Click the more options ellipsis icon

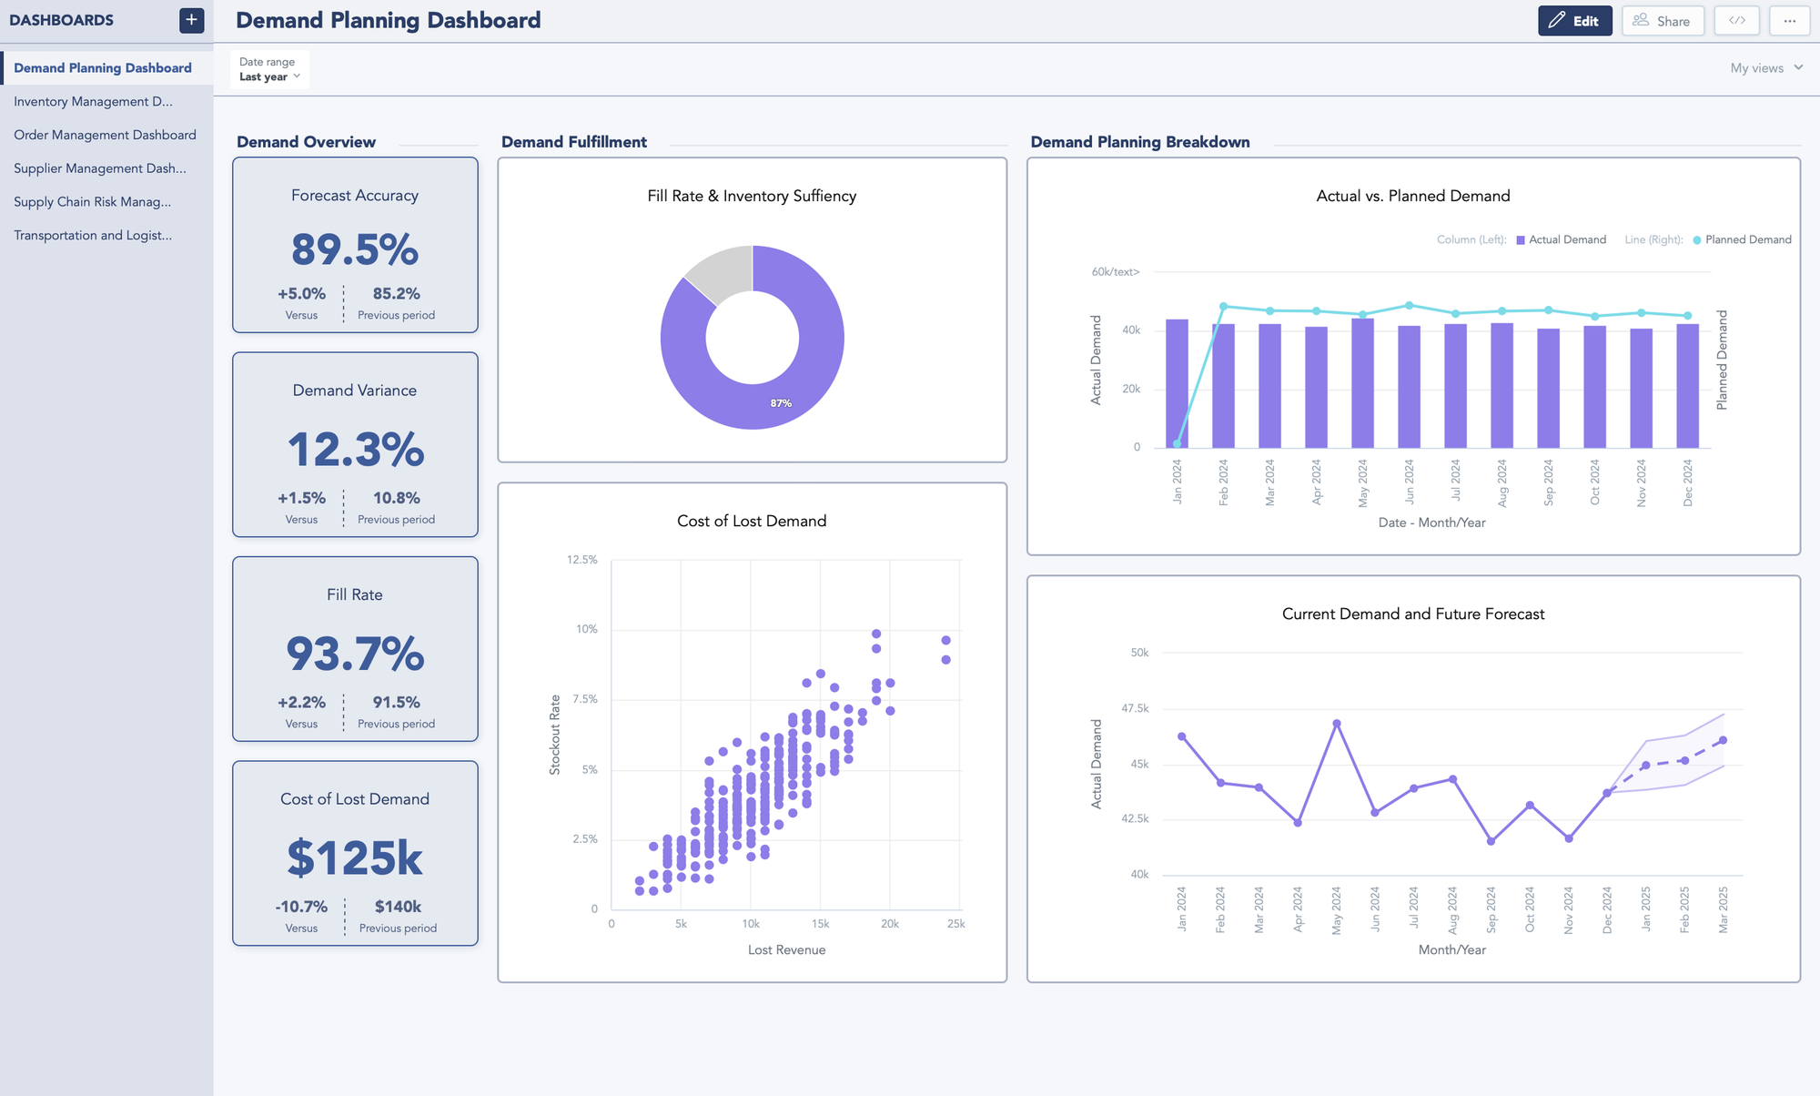(1790, 20)
